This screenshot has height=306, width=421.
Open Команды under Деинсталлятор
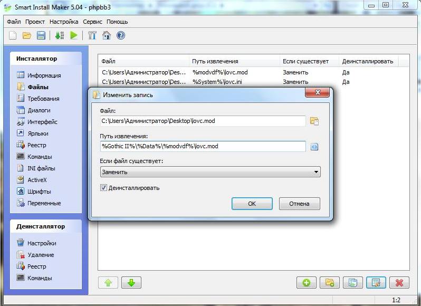click(34, 278)
